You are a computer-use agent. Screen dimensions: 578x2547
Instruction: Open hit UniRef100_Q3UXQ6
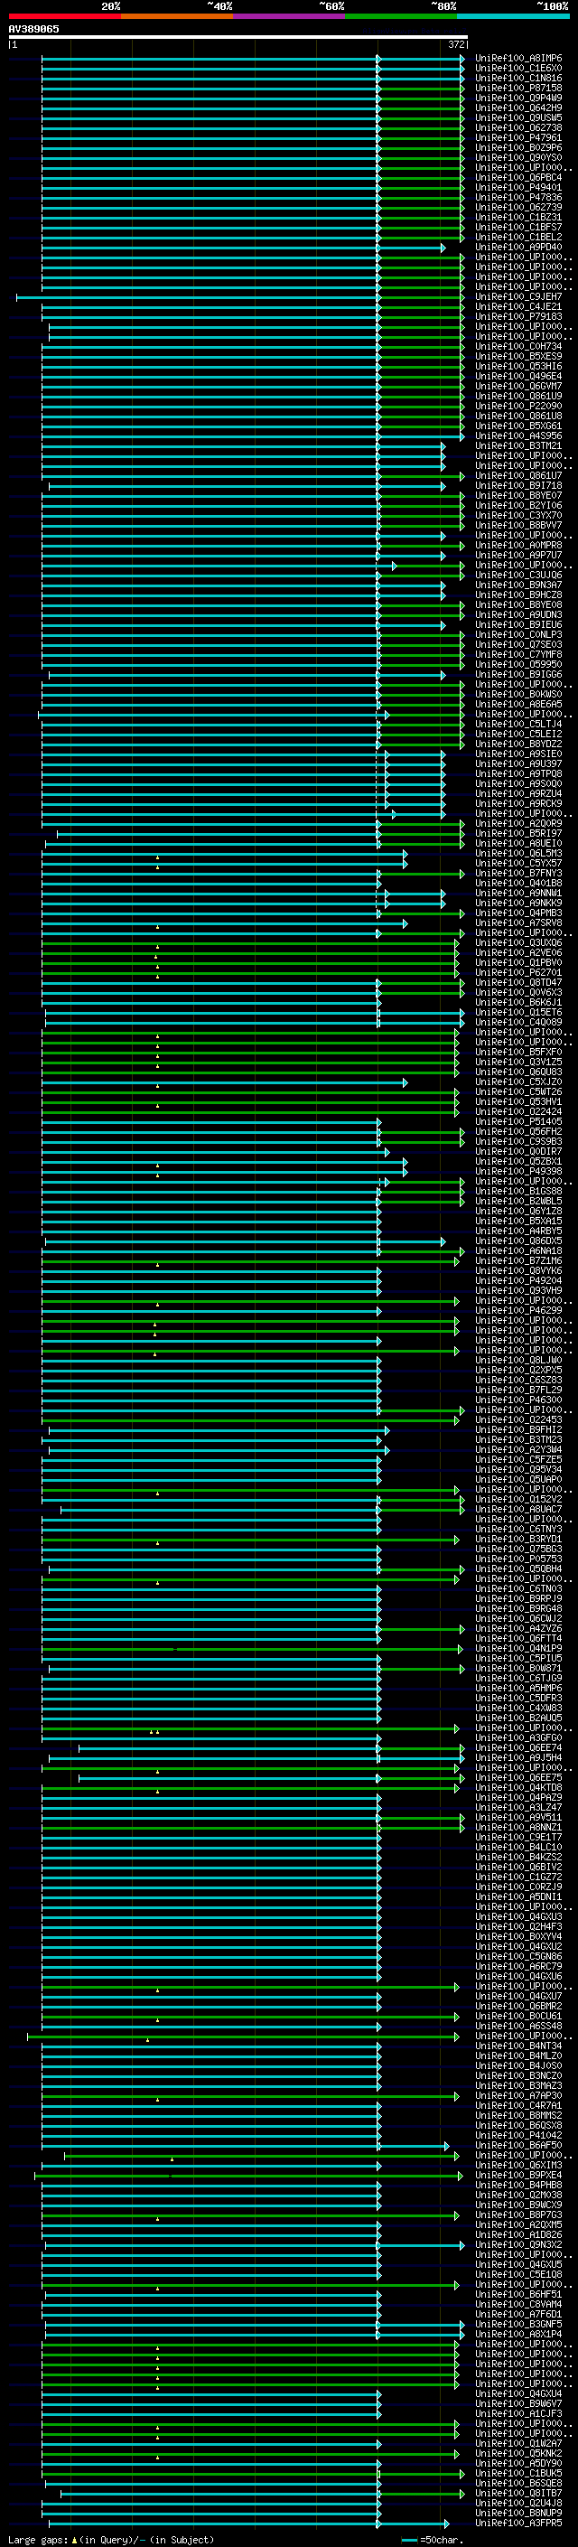[x=517, y=942]
